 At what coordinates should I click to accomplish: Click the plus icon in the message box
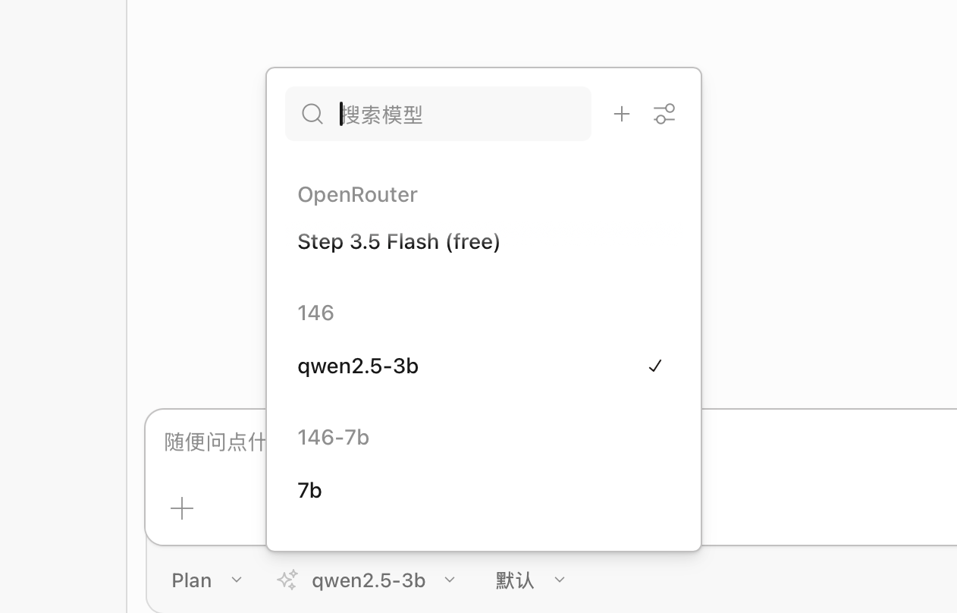(182, 508)
